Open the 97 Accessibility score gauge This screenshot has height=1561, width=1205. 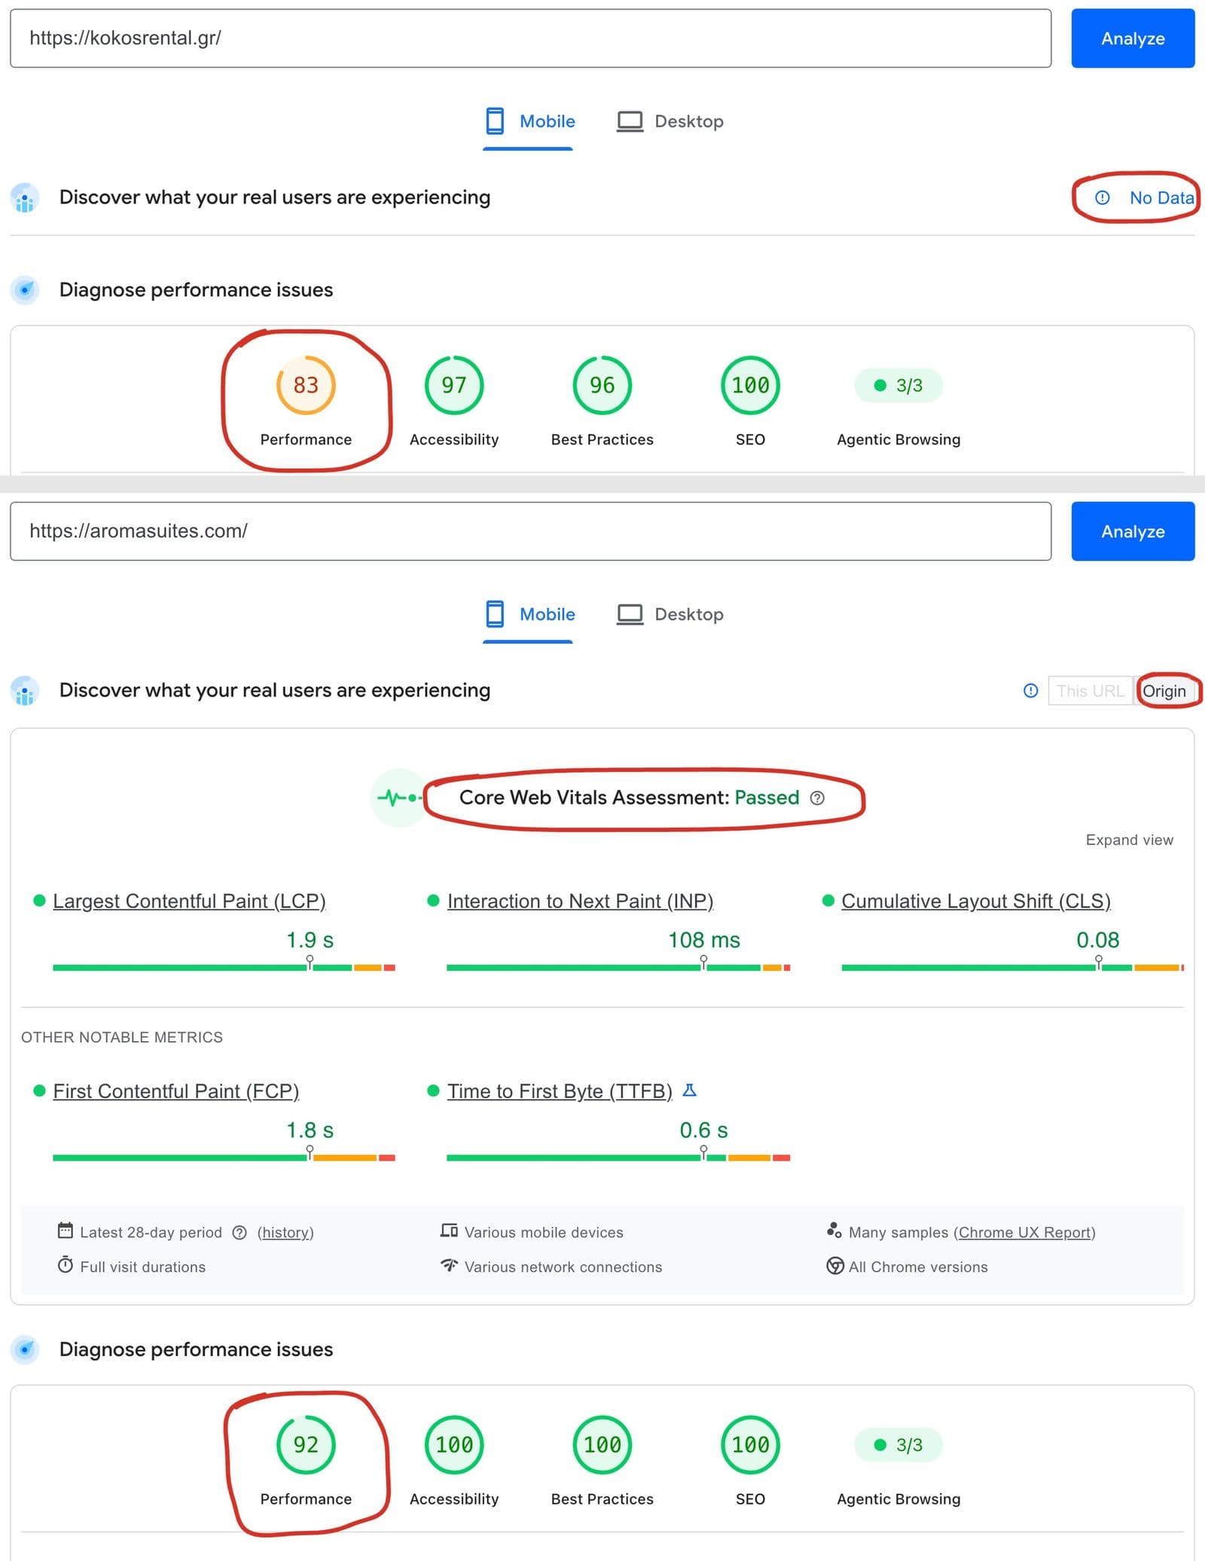[x=454, y=385]
